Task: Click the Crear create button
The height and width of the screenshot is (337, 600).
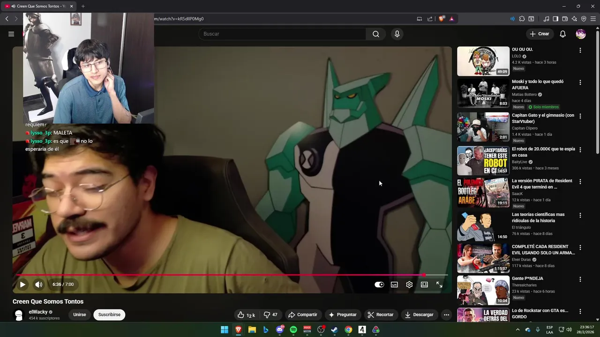Action: pos(540,34)
